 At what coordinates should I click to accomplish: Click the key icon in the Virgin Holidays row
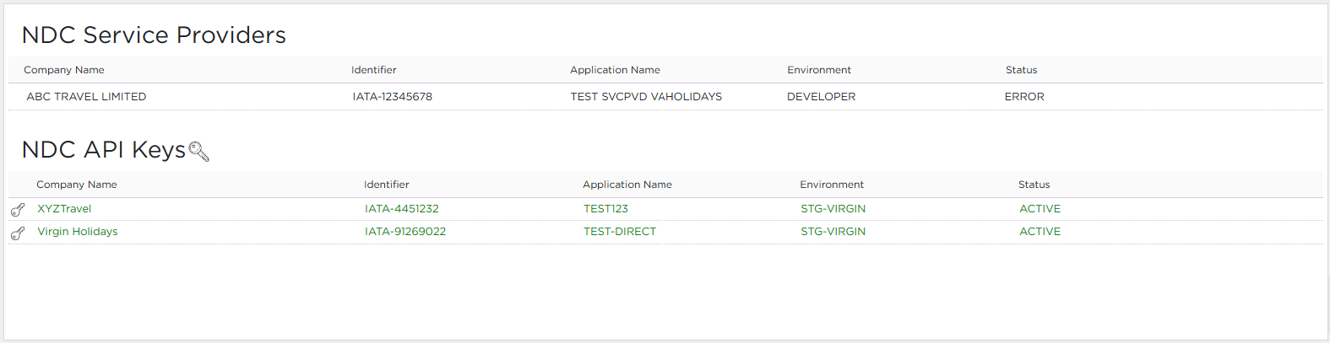click(18, 233)
